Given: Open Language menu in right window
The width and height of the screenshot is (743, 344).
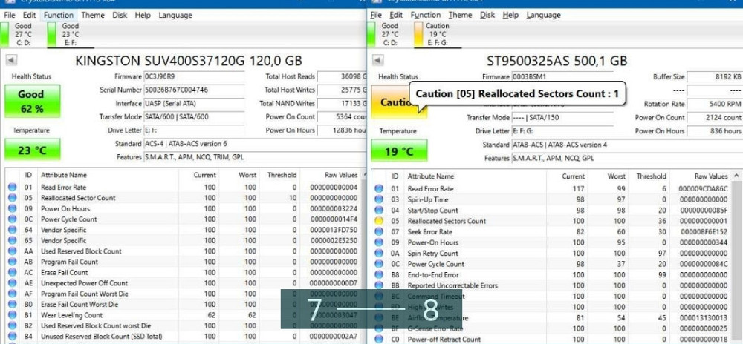Looking at the screenshot, I should [543, 15].
